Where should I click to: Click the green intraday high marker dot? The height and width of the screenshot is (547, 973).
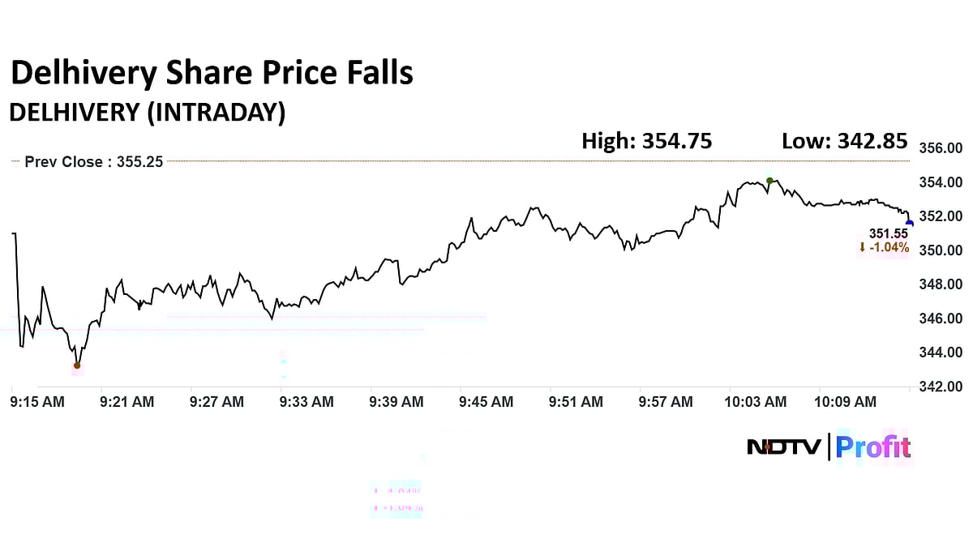click(x=769, y=180)
